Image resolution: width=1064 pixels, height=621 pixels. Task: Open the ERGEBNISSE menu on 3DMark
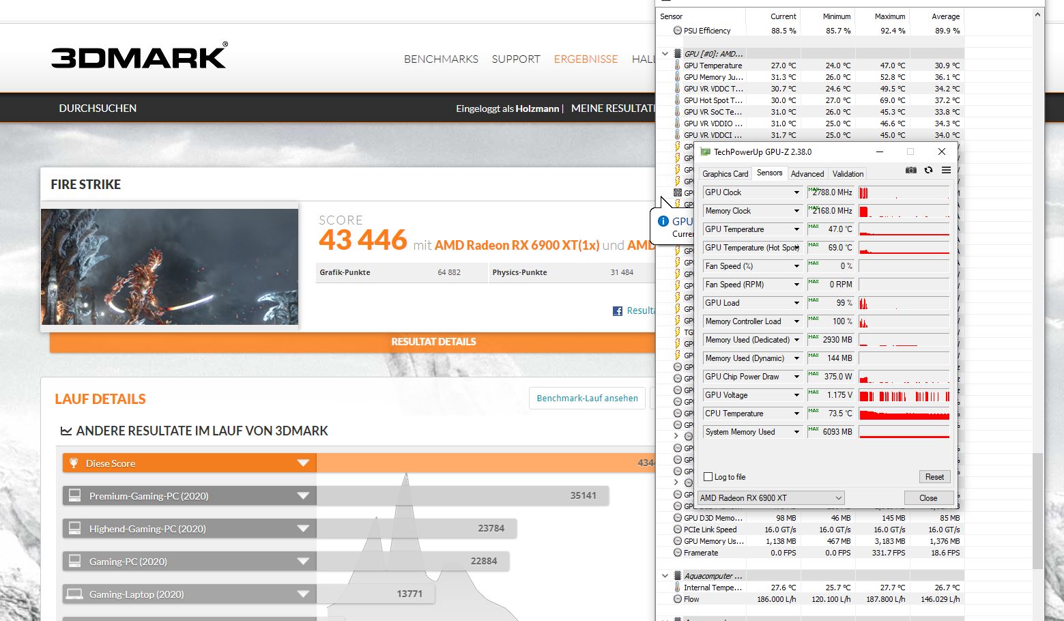coord(586,59)
